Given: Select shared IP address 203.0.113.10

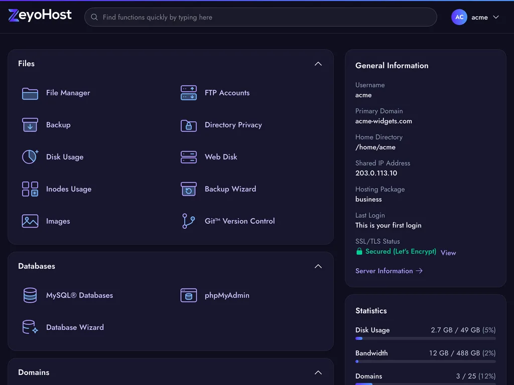Looking at the screenshot, I should (376, 173).
